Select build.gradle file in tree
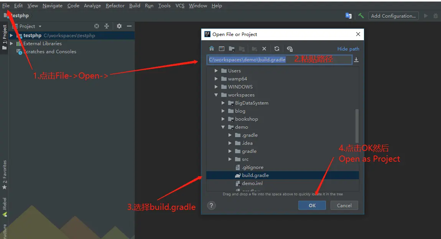 (x=282, y=175)
